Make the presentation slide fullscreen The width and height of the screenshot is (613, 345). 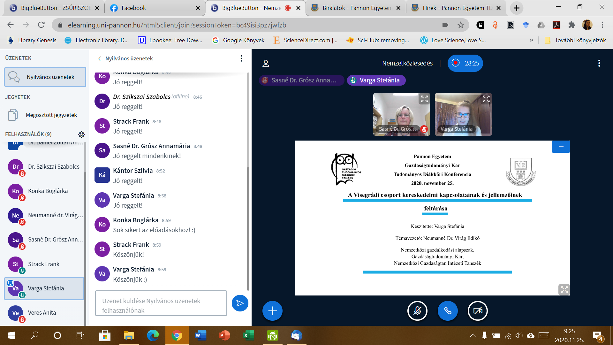564,289
